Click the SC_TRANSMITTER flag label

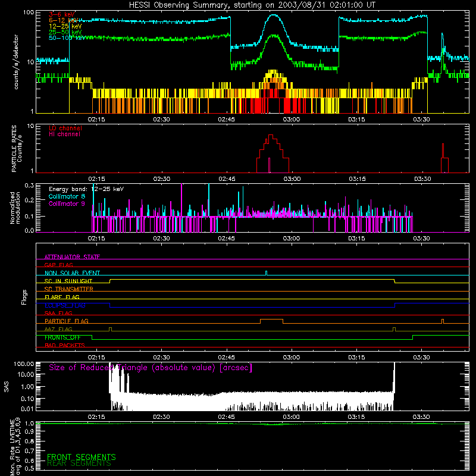coord(69,289)
